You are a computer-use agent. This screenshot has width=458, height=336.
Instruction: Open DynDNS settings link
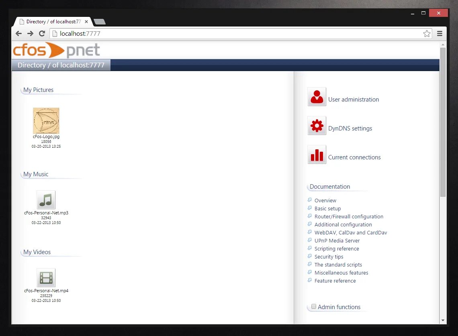(x=350, y=128)
